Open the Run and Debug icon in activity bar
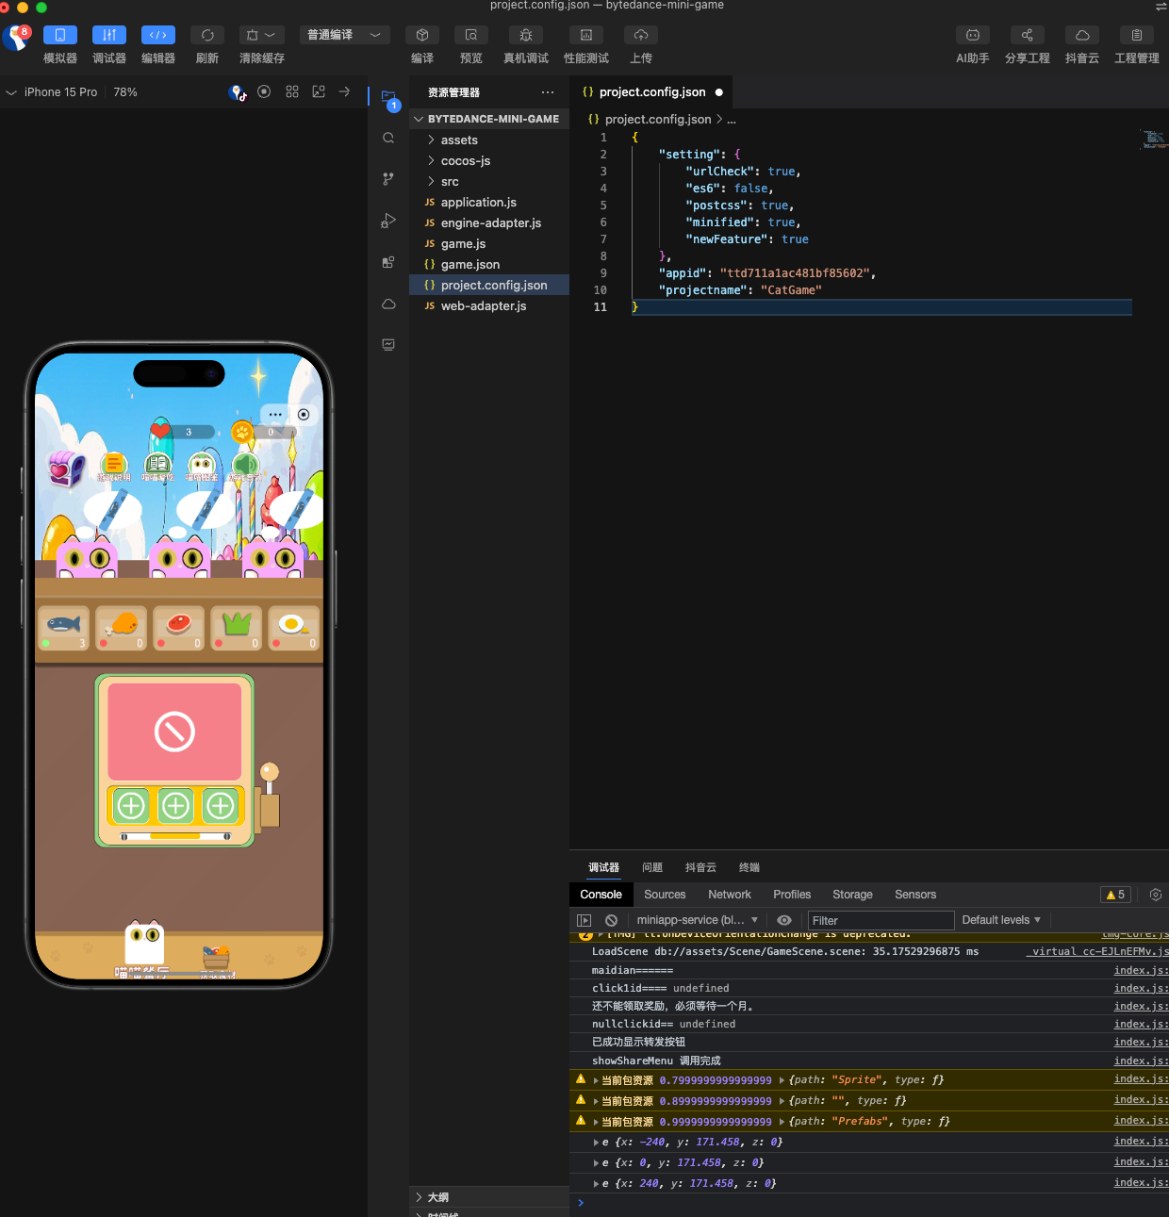This screenshot has width=1169, height=1217. pyautogui.click(x=388, y=221)
